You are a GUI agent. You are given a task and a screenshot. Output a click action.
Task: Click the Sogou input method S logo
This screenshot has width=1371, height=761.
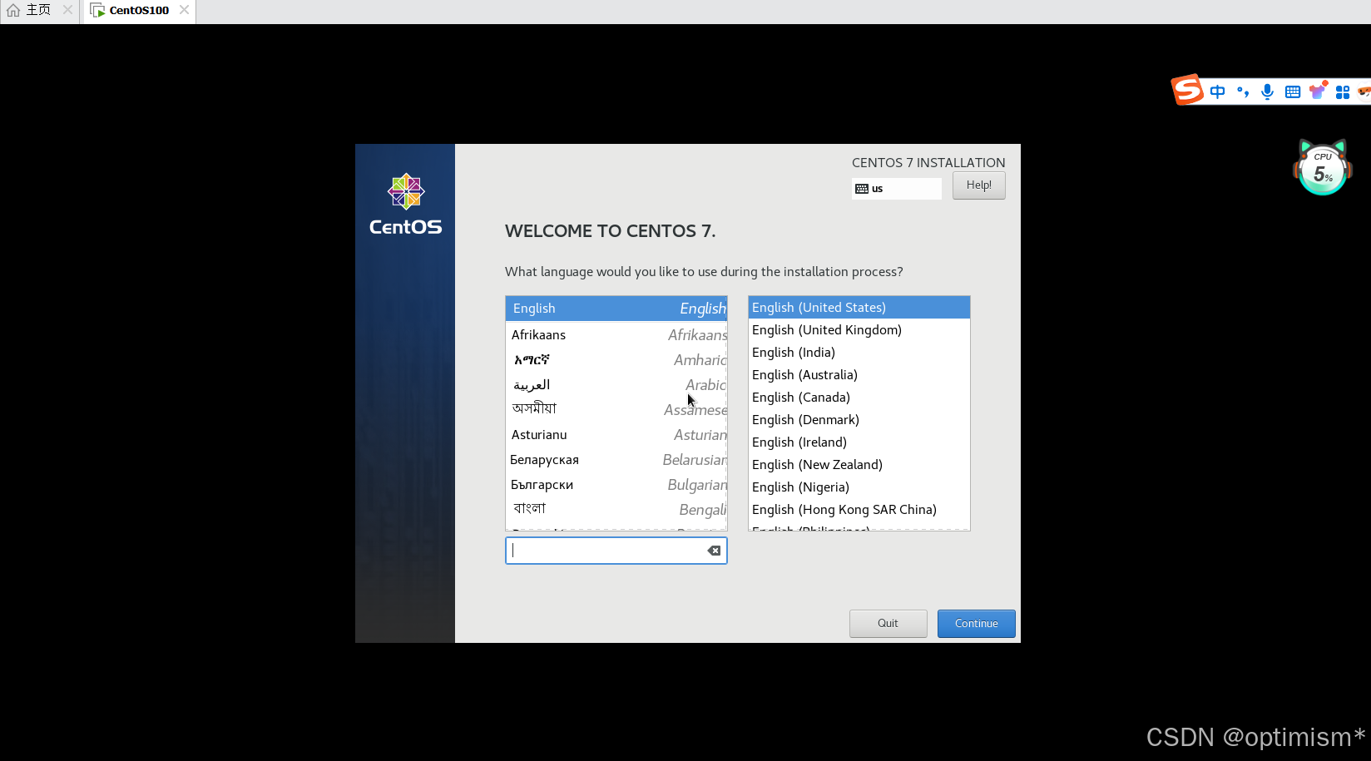(x=1187, y=90)
